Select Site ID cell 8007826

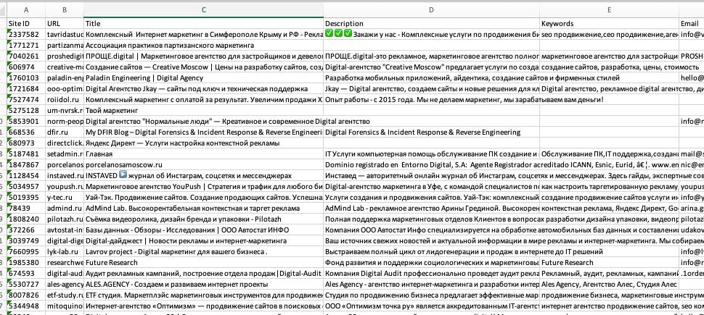pyautogui.click(x=26, y=295)
